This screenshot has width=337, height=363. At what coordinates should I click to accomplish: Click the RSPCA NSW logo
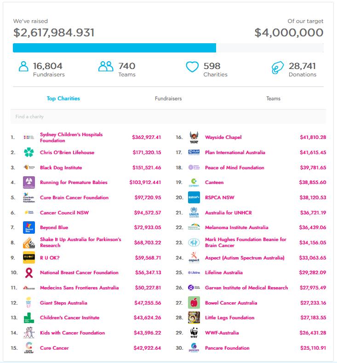point(194,197)
